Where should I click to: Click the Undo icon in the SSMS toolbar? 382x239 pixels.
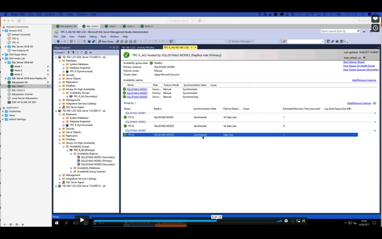click(x=155, y=42)
